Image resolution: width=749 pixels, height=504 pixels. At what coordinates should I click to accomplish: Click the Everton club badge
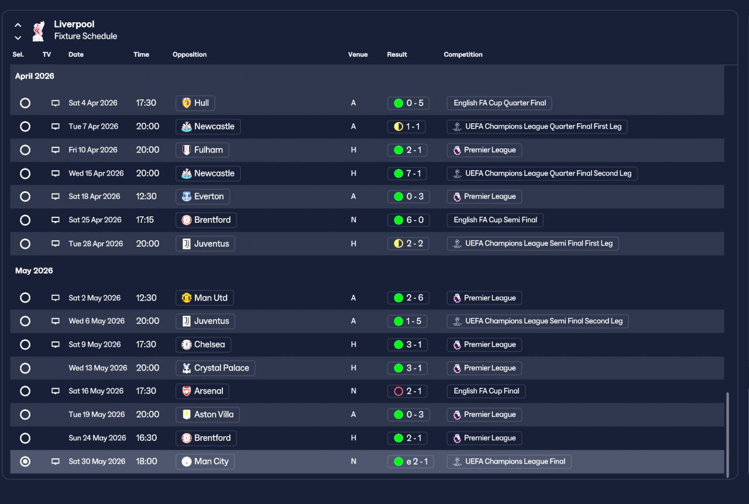[x=187, y=196]
